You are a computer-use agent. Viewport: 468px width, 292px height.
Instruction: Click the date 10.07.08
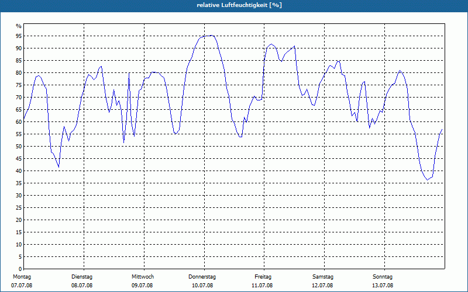coord(202,286)
